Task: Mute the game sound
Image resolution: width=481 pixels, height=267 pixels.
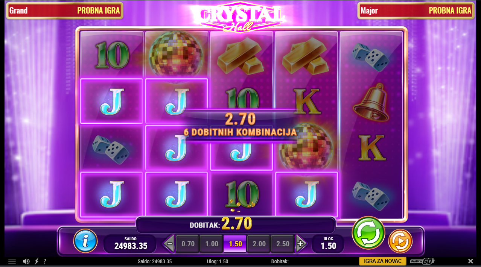Action: click(x=26, y=261)
